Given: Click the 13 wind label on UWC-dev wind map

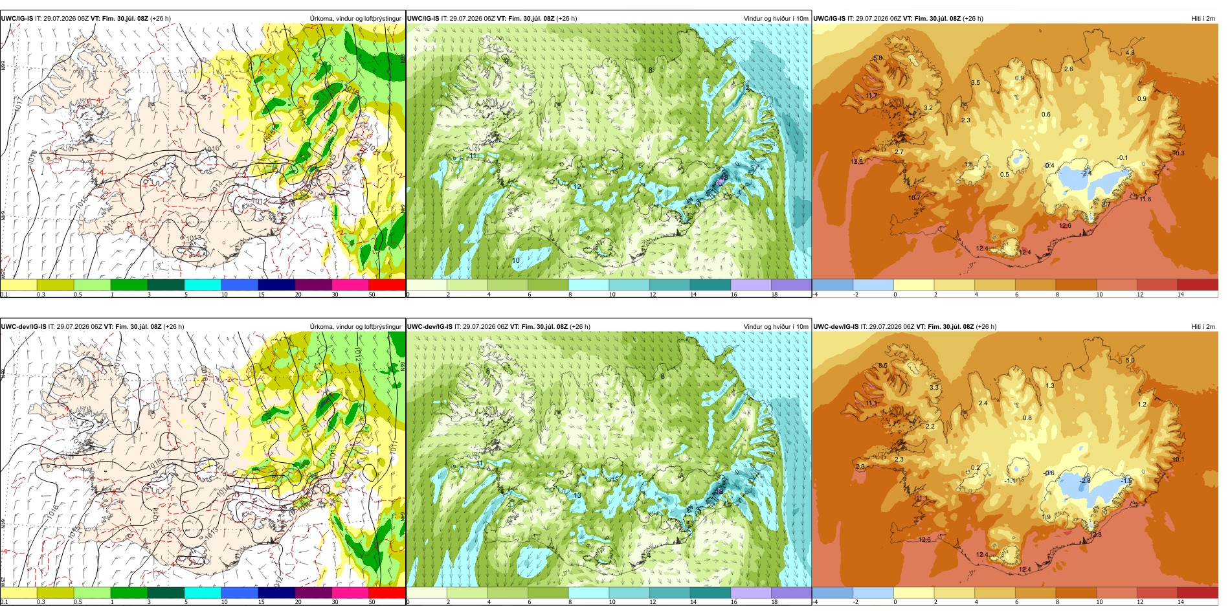Looking at the screenshot, I should click(x=577, y=496).
